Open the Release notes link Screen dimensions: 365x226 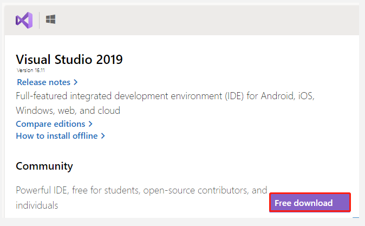47,82
